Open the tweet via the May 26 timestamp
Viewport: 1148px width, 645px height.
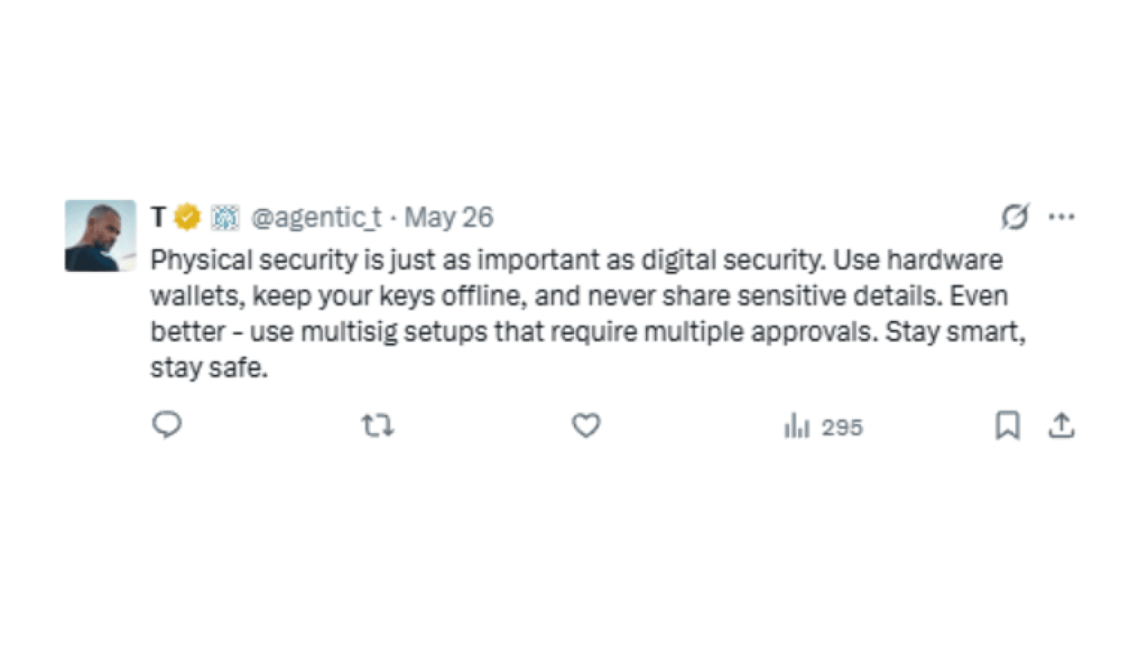pos(448,217)
